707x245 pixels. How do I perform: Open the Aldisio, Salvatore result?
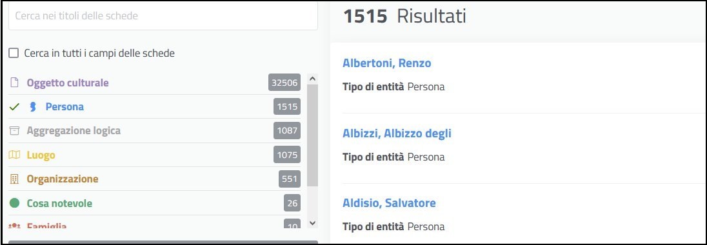click(x=389, y=203)
